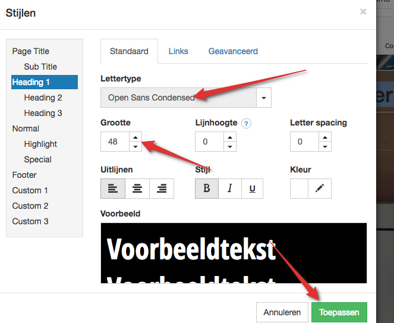Select Footer style in the list
This screenshot has width=394, height=323.
pos(24,175)
